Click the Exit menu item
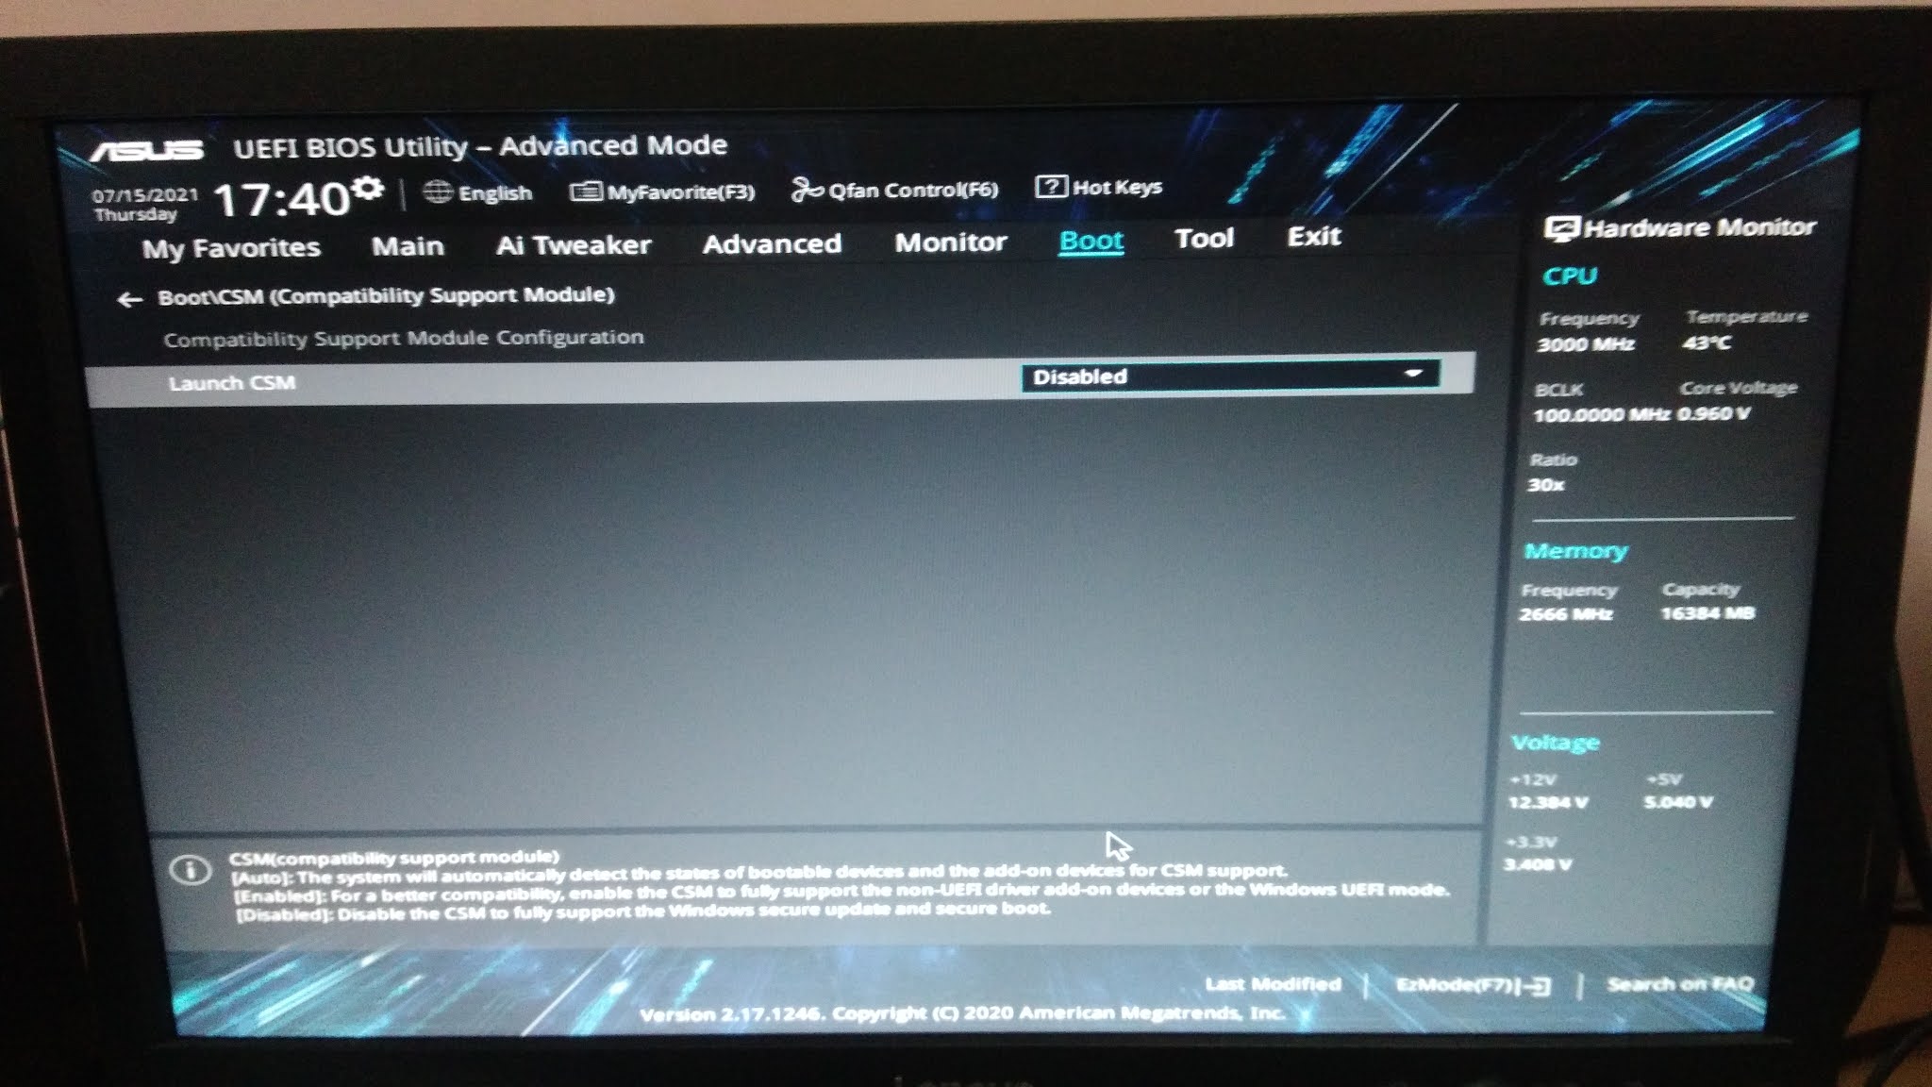1932x1087 pixels. 1312,239
